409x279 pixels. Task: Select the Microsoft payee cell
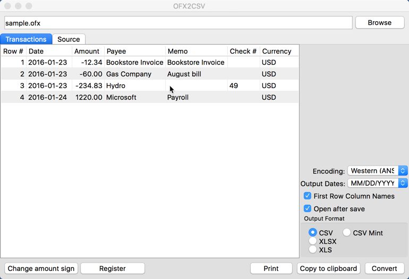click(135, 98)
